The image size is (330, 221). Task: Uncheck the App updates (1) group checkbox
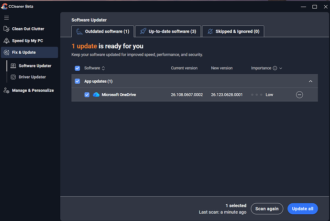pyautogui.click(x=77, y=81)
